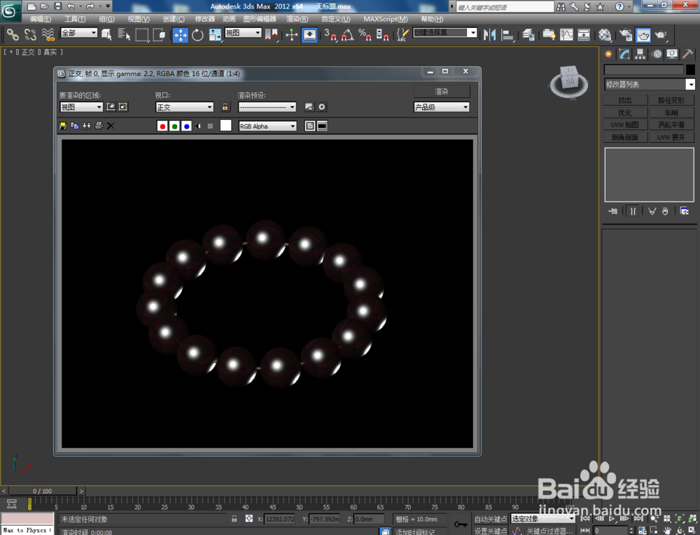Choose the Rectangular Selection Region tool
Image resolution: width=700 pixels, height=535 pixels.
(142, 34)
